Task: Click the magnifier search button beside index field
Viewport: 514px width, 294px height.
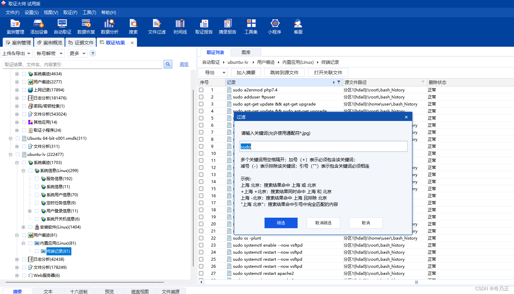Action: tap(168, 64)
